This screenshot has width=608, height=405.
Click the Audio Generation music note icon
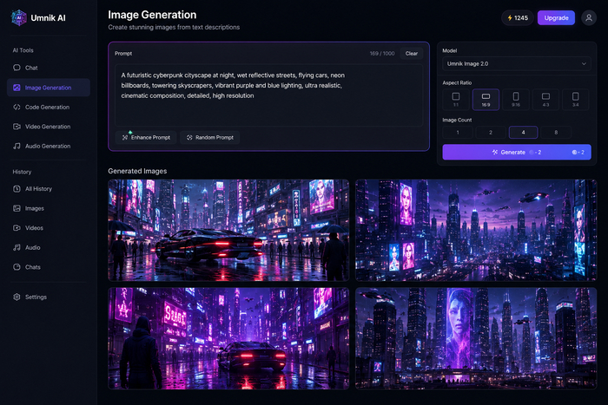click(x=17, y=146)
